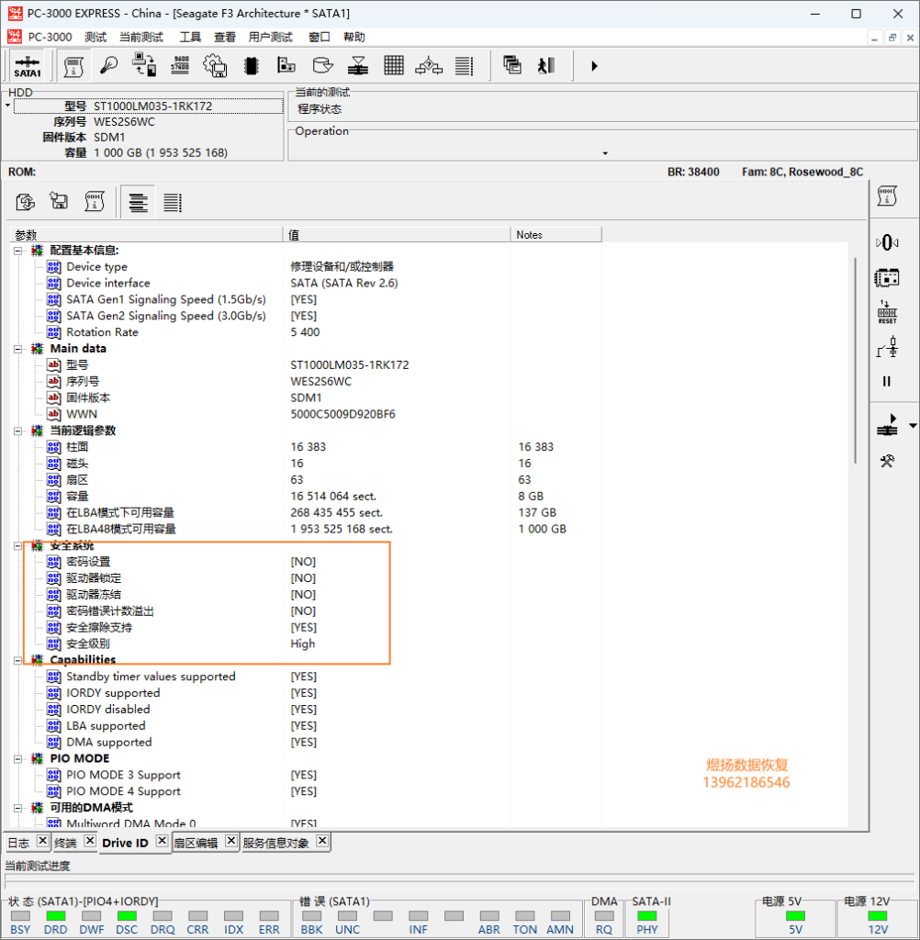The image size is (920, 940).
Task: Click the sidebar pause icon
Action: point(887,381)
